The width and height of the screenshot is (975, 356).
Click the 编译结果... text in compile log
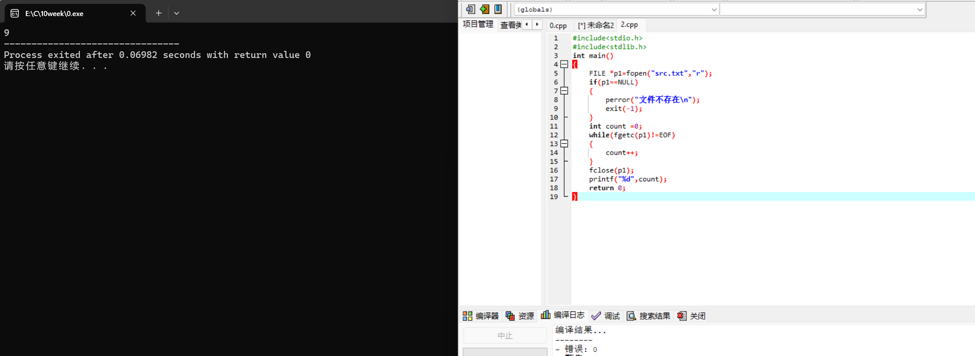pyautogui.click(x=581, y=330)
